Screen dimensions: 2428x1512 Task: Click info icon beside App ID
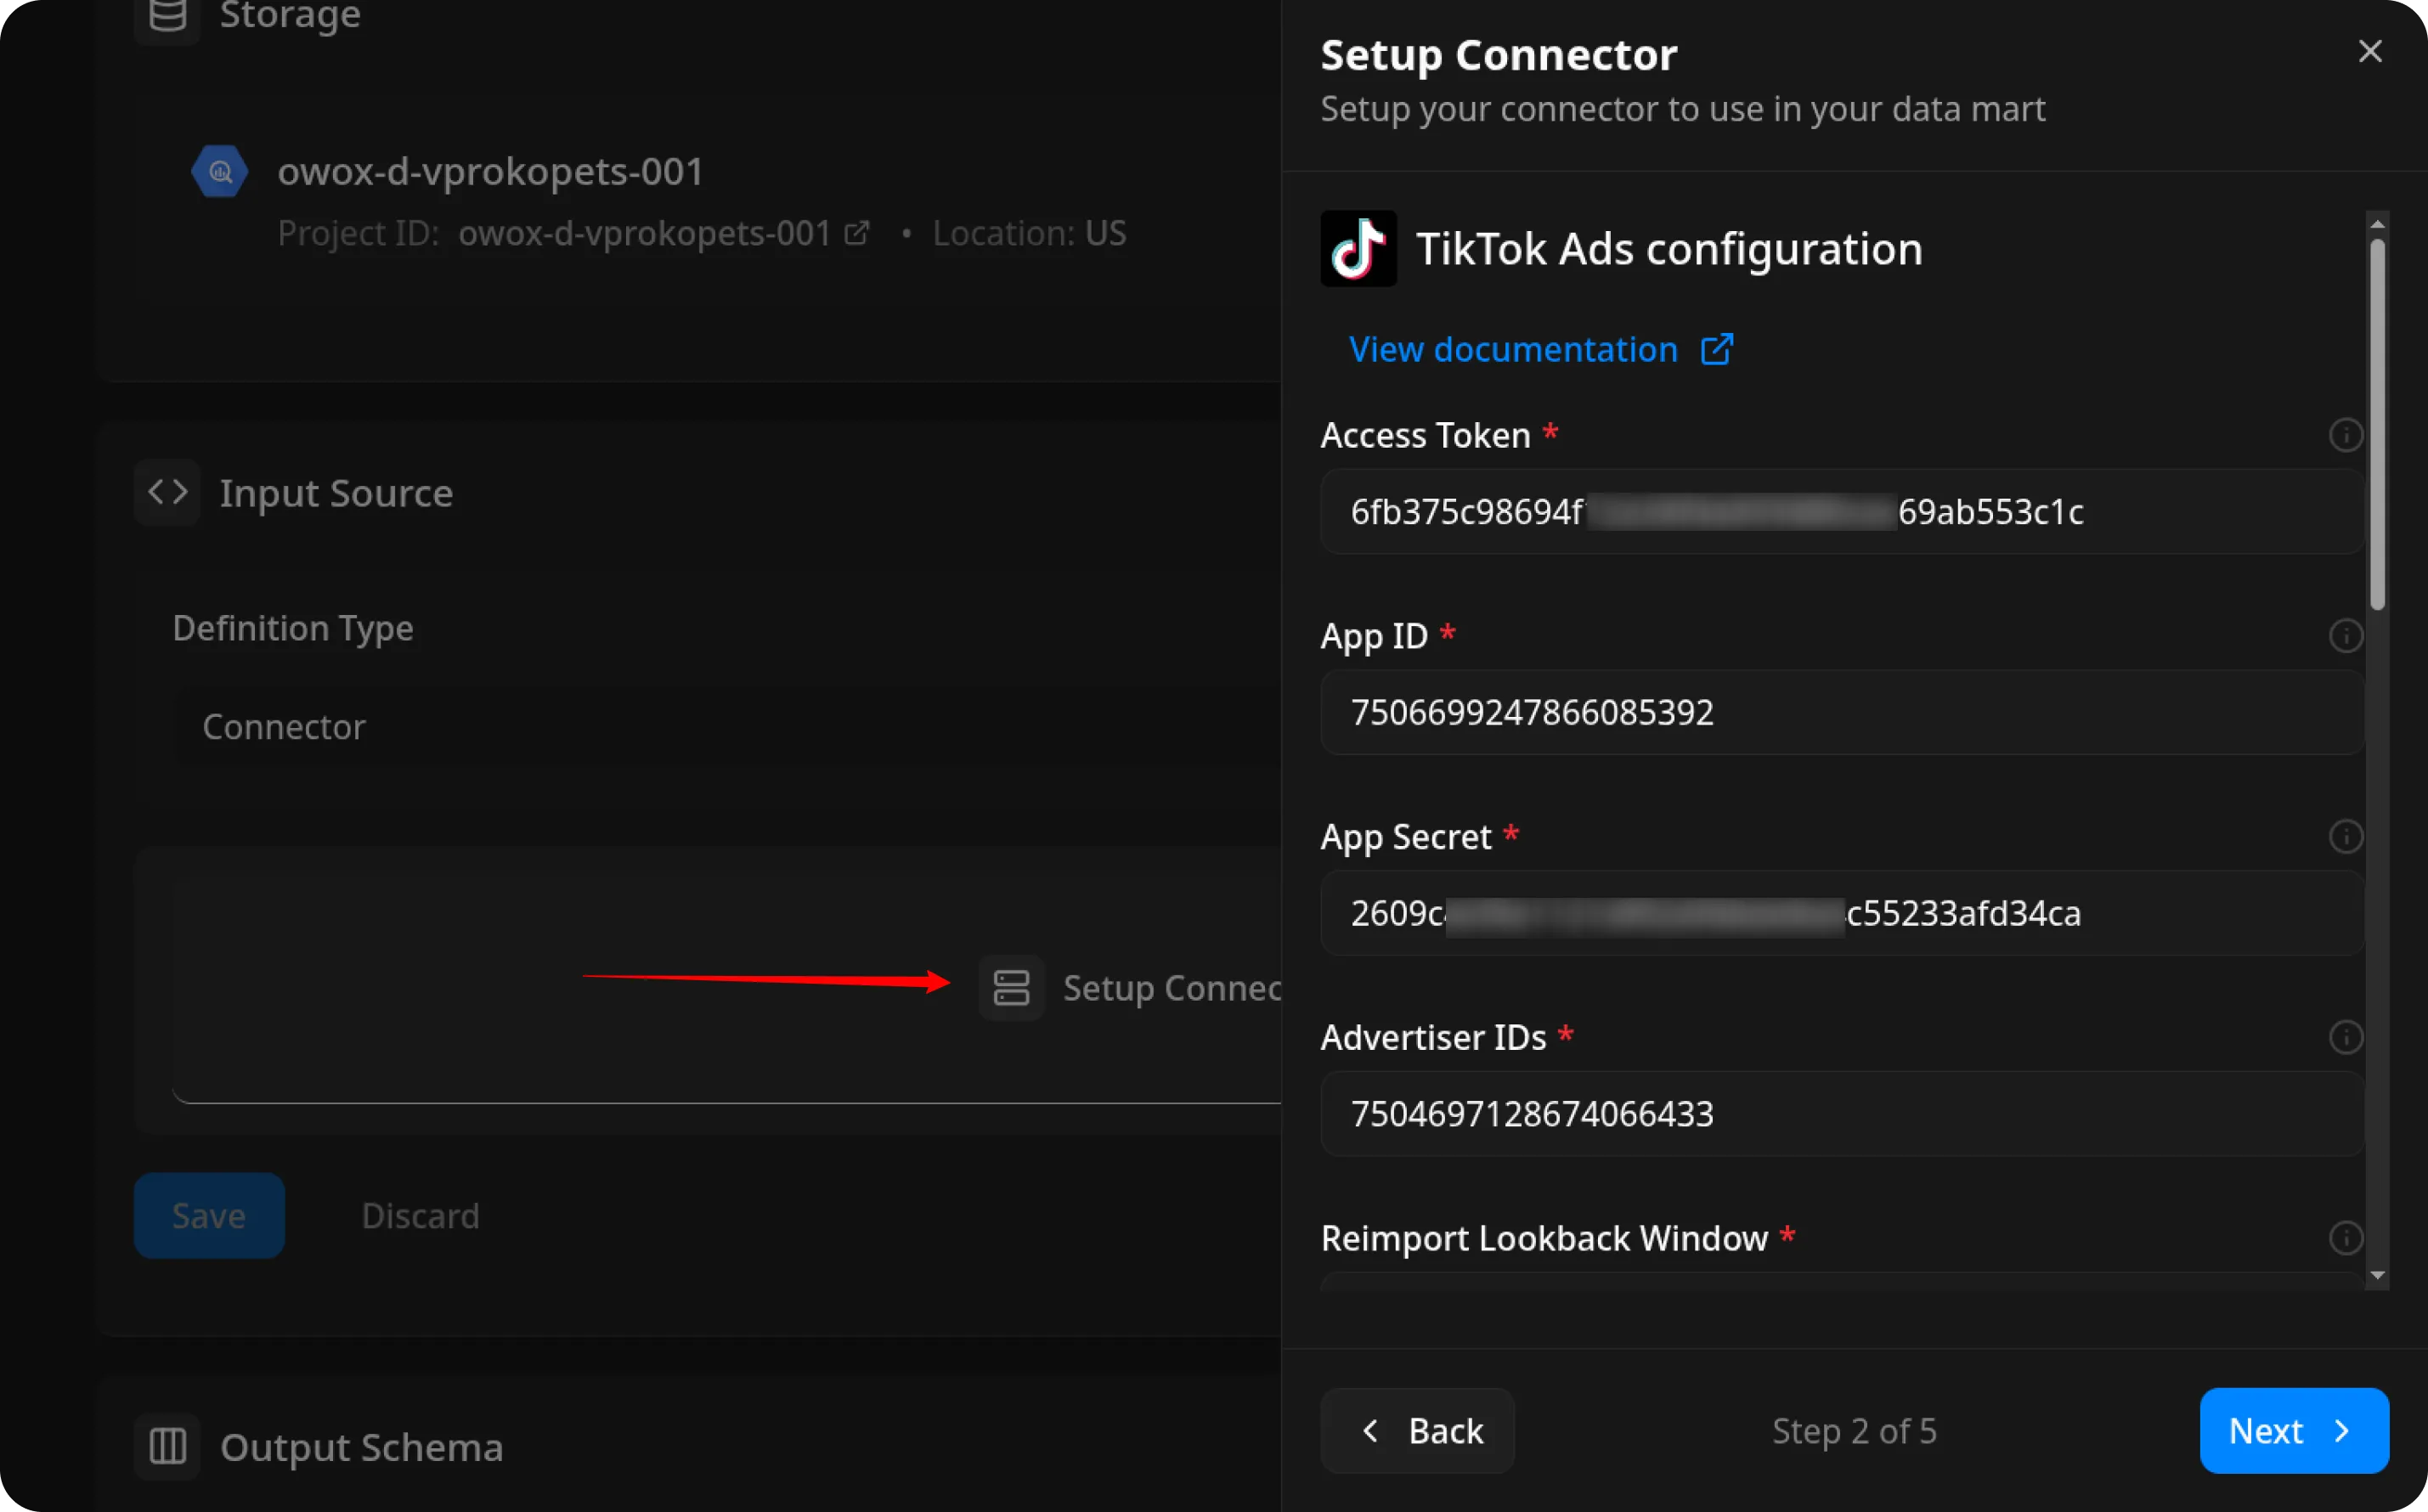2345,636
